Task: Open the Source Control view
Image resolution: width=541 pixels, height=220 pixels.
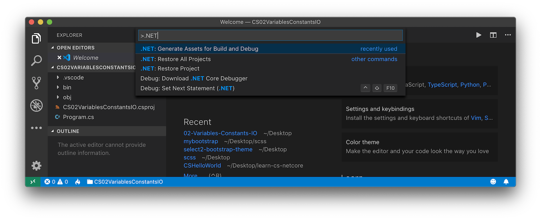Action: [36, 83]
